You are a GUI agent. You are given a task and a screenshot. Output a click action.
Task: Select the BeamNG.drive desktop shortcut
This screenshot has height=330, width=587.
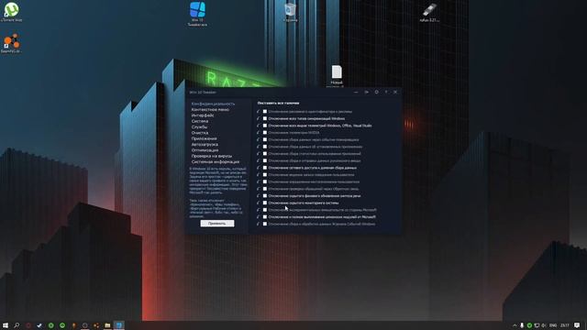11,43
